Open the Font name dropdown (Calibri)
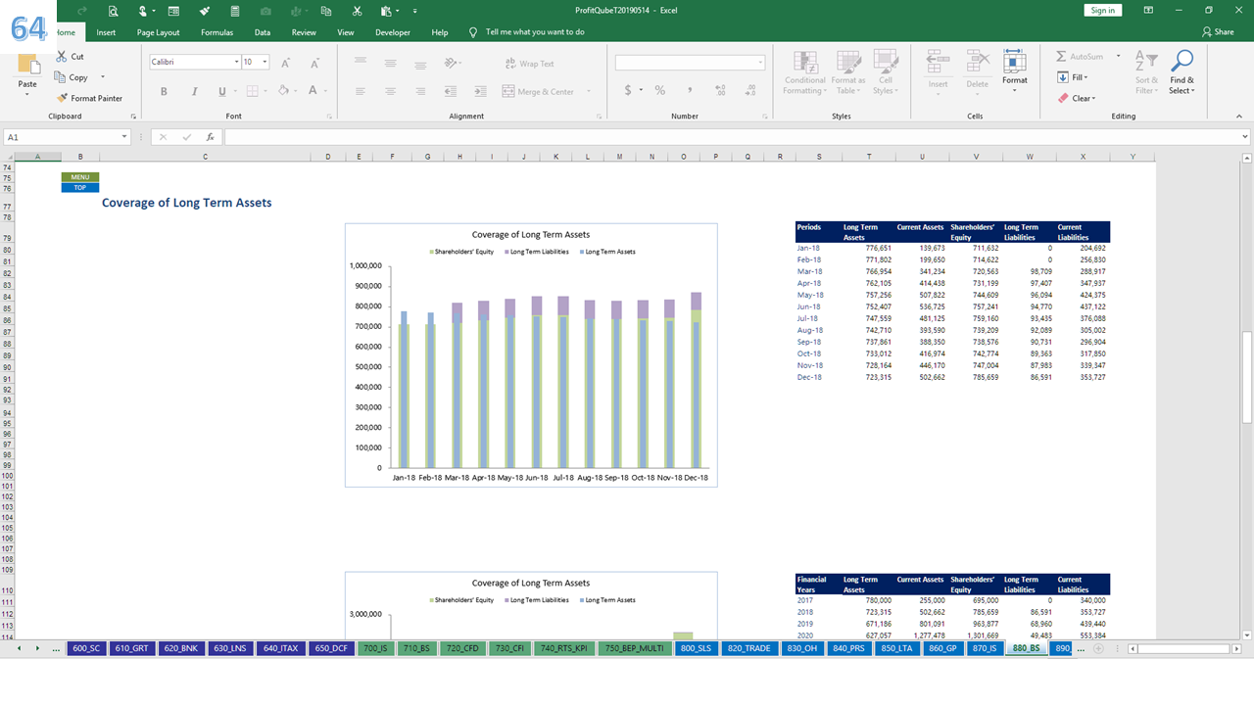The height and width of the screenshot is (705, 1254). coord(236,63)
